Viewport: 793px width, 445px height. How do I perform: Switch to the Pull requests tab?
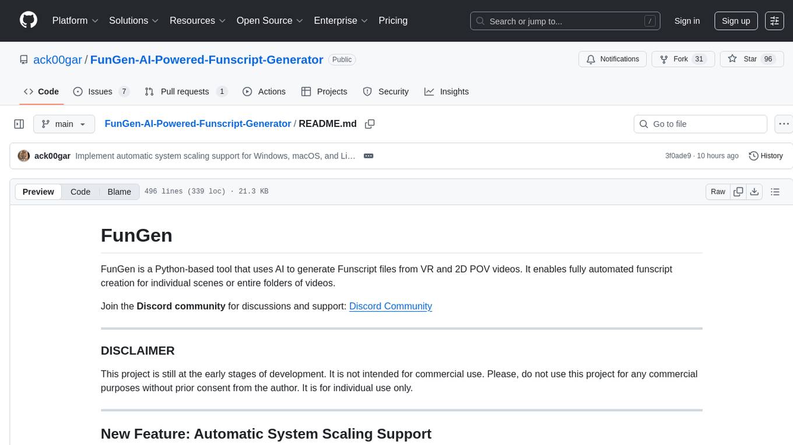[x=185, y=91]
